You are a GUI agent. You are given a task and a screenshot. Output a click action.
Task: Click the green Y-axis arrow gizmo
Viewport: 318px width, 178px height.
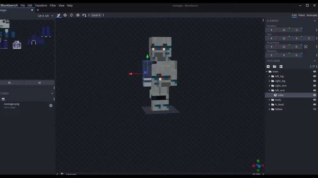click(x=148, y=56)
